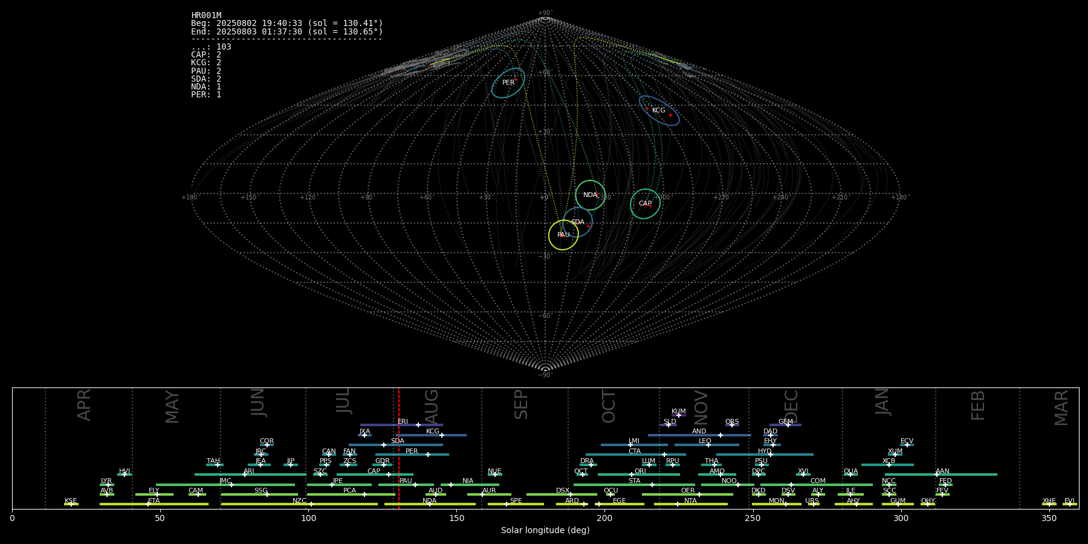Select the AUR shower bar in the timeline
The height and width of the screenshot is (544, 1088).
point(489,494)
